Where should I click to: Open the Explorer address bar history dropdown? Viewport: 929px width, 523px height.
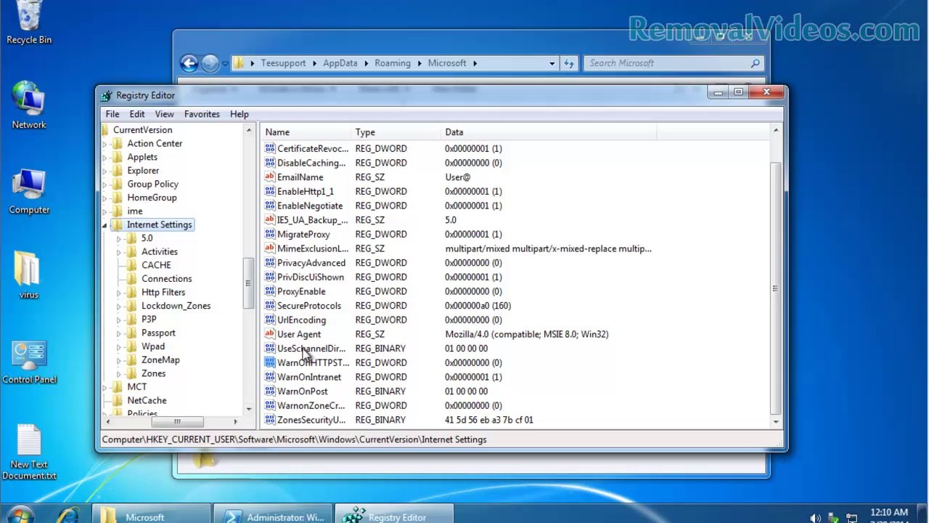point(552,63)
